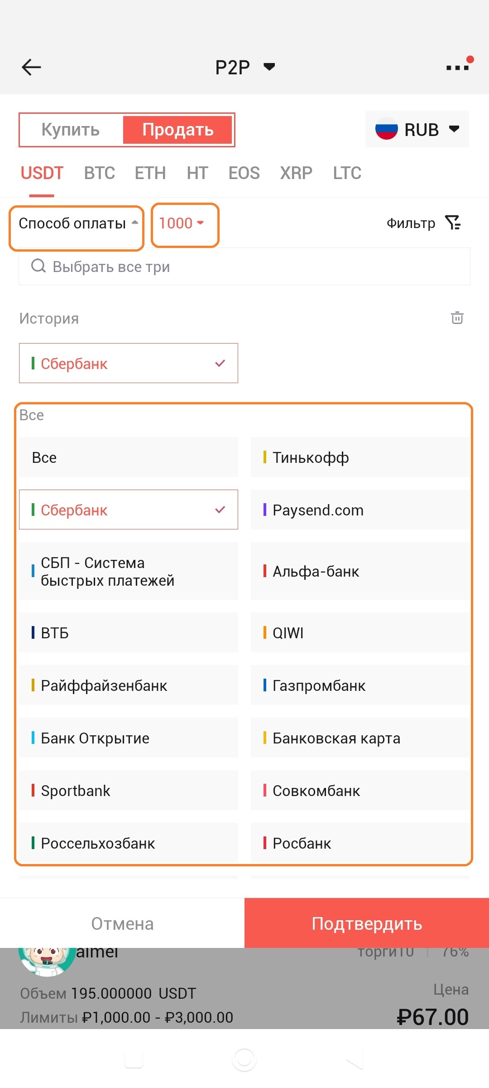Tap the Russian flag icon
489x1088 pixels.
tap(386, 129)
